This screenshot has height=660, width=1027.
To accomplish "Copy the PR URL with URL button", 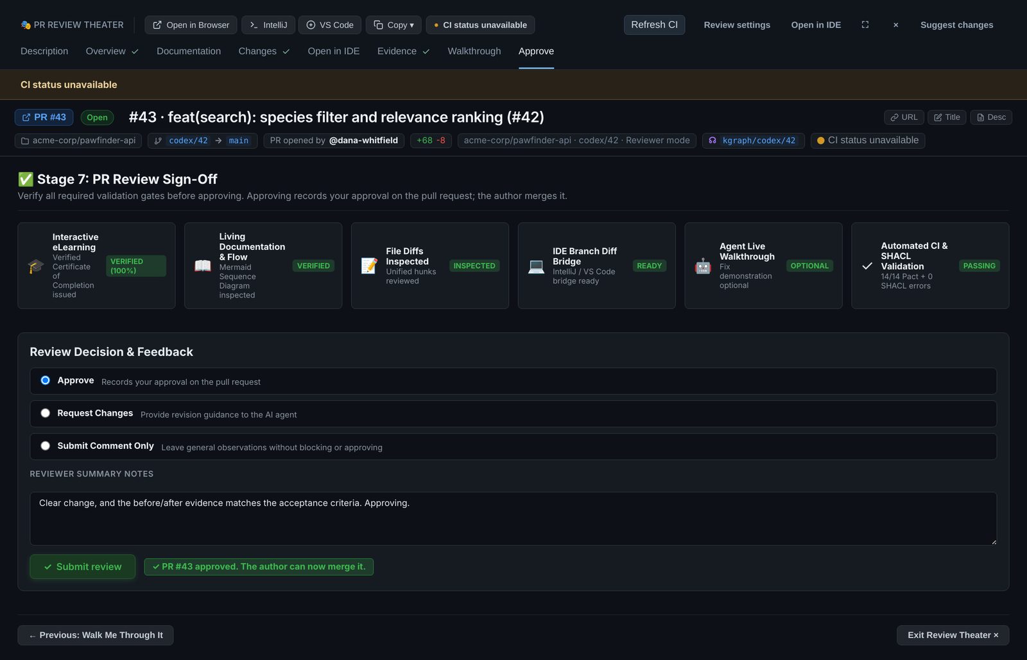I will (904, 117).
